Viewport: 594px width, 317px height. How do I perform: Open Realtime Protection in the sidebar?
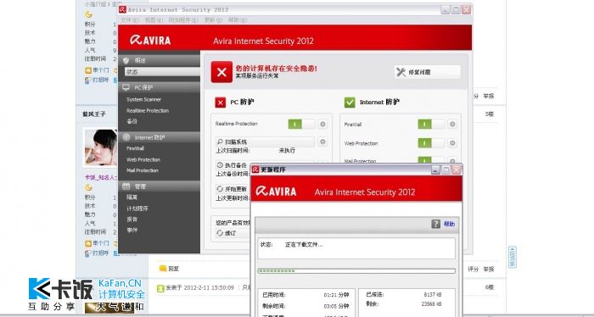pyautogui.click(x=148, y=110)
